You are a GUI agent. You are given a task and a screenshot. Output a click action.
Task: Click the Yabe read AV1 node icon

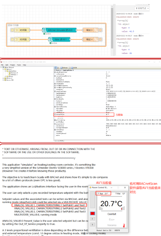[x=51, y=40]
